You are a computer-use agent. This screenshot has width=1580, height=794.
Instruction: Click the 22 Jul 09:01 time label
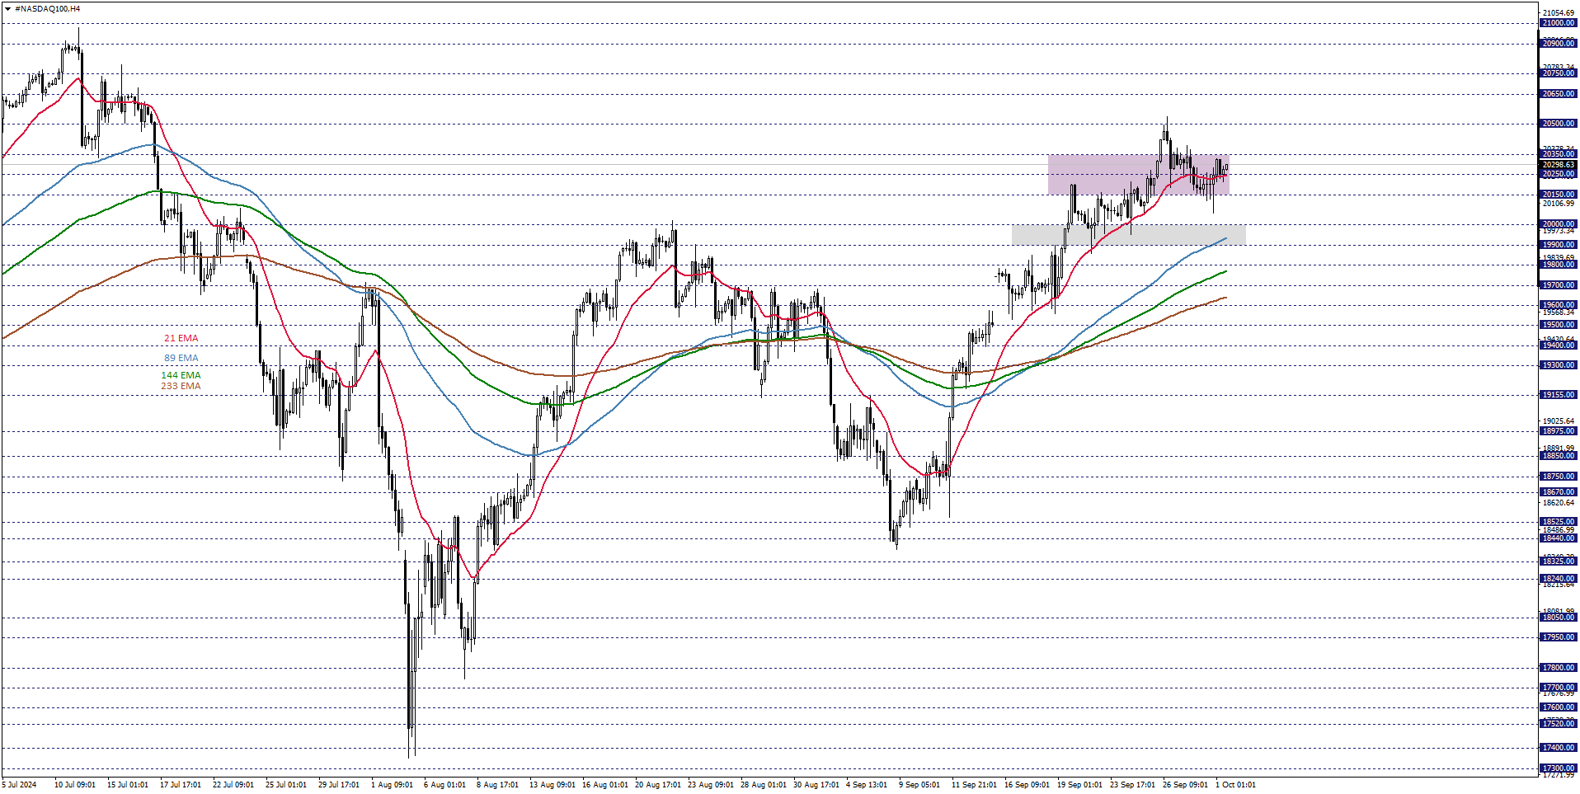pyautogui.click(x=233, y=785)
